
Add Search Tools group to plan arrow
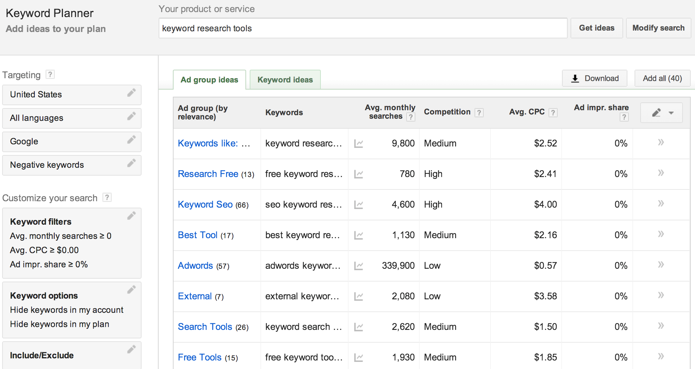pyautogui.click(x=661, y=326)
